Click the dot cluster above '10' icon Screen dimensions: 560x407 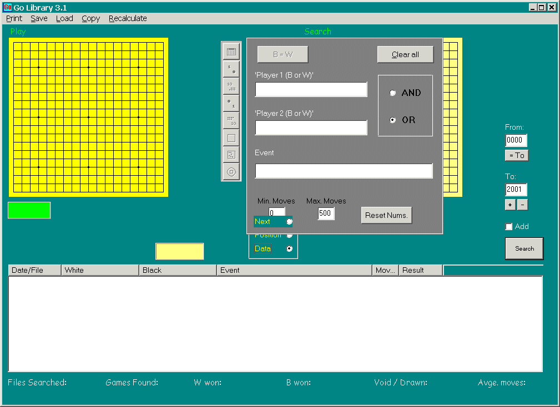coord(231,120)
